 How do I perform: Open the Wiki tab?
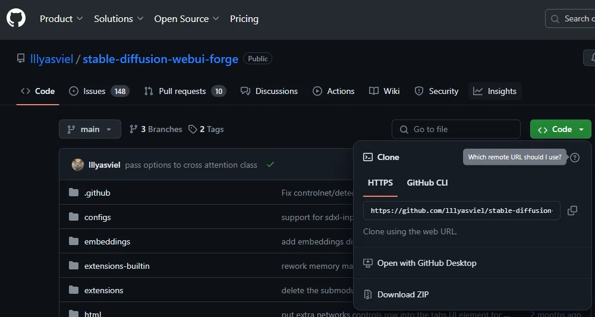coord(384,91)
